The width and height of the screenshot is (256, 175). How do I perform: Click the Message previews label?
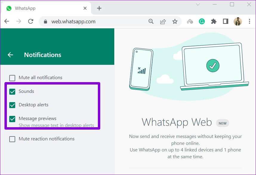[37, 119]
